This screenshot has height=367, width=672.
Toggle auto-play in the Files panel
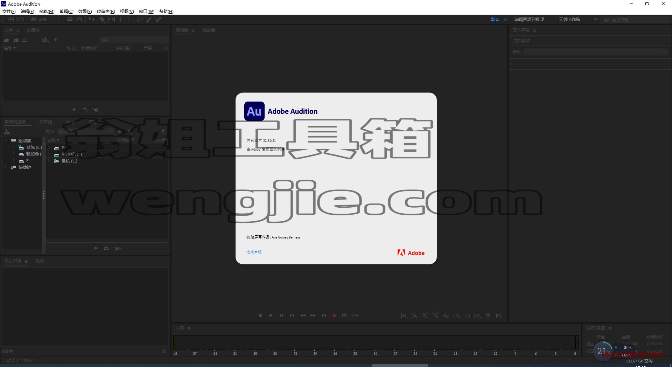click(96, 110)
